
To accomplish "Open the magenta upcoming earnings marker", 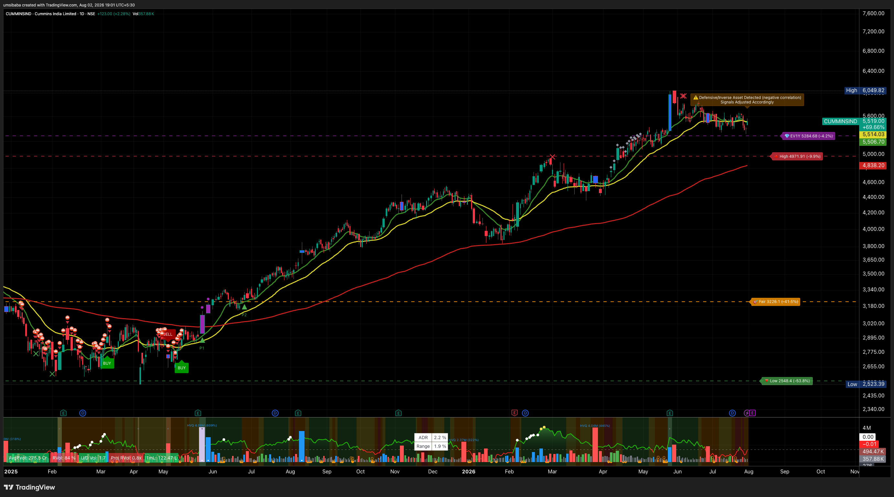I will 752,413.
